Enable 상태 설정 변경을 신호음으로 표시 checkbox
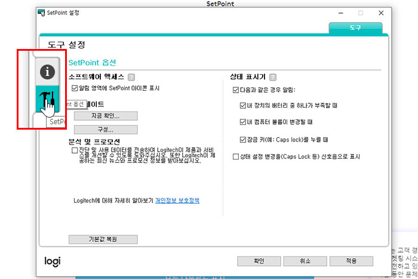 pos(236,157)
